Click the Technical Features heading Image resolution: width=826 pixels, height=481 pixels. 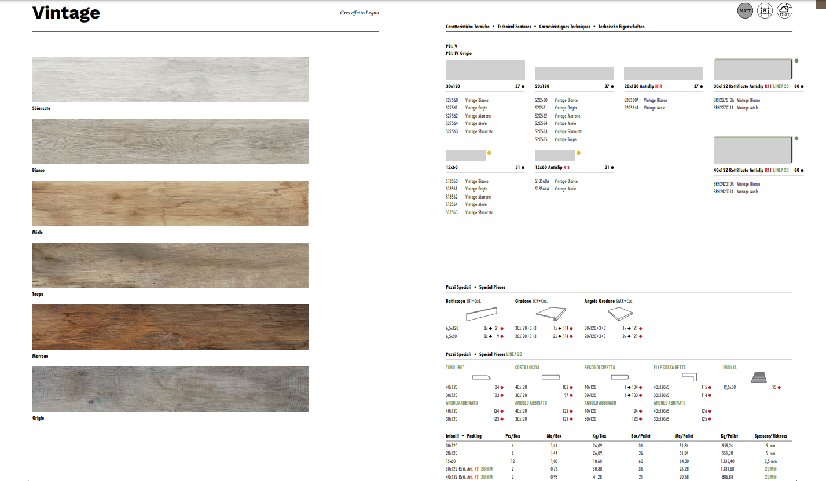tap(515, 27)
